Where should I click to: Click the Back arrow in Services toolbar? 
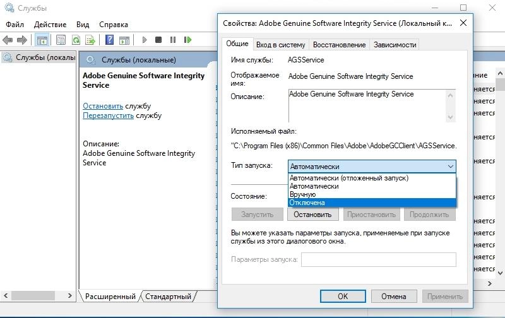8,40
